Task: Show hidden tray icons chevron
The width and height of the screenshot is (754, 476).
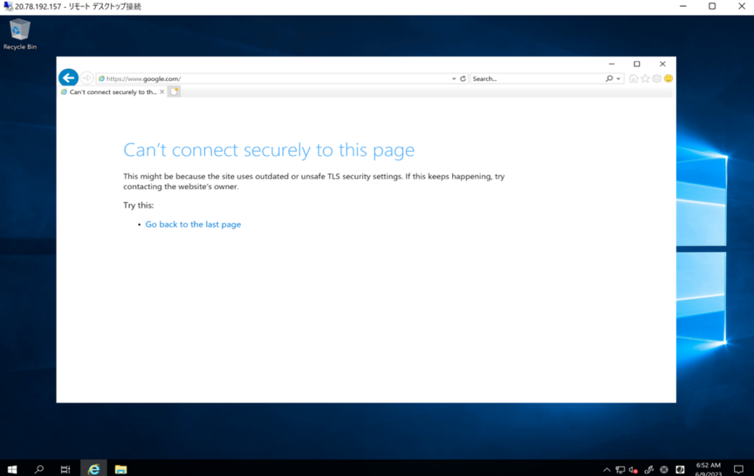Action: [607, 470]
